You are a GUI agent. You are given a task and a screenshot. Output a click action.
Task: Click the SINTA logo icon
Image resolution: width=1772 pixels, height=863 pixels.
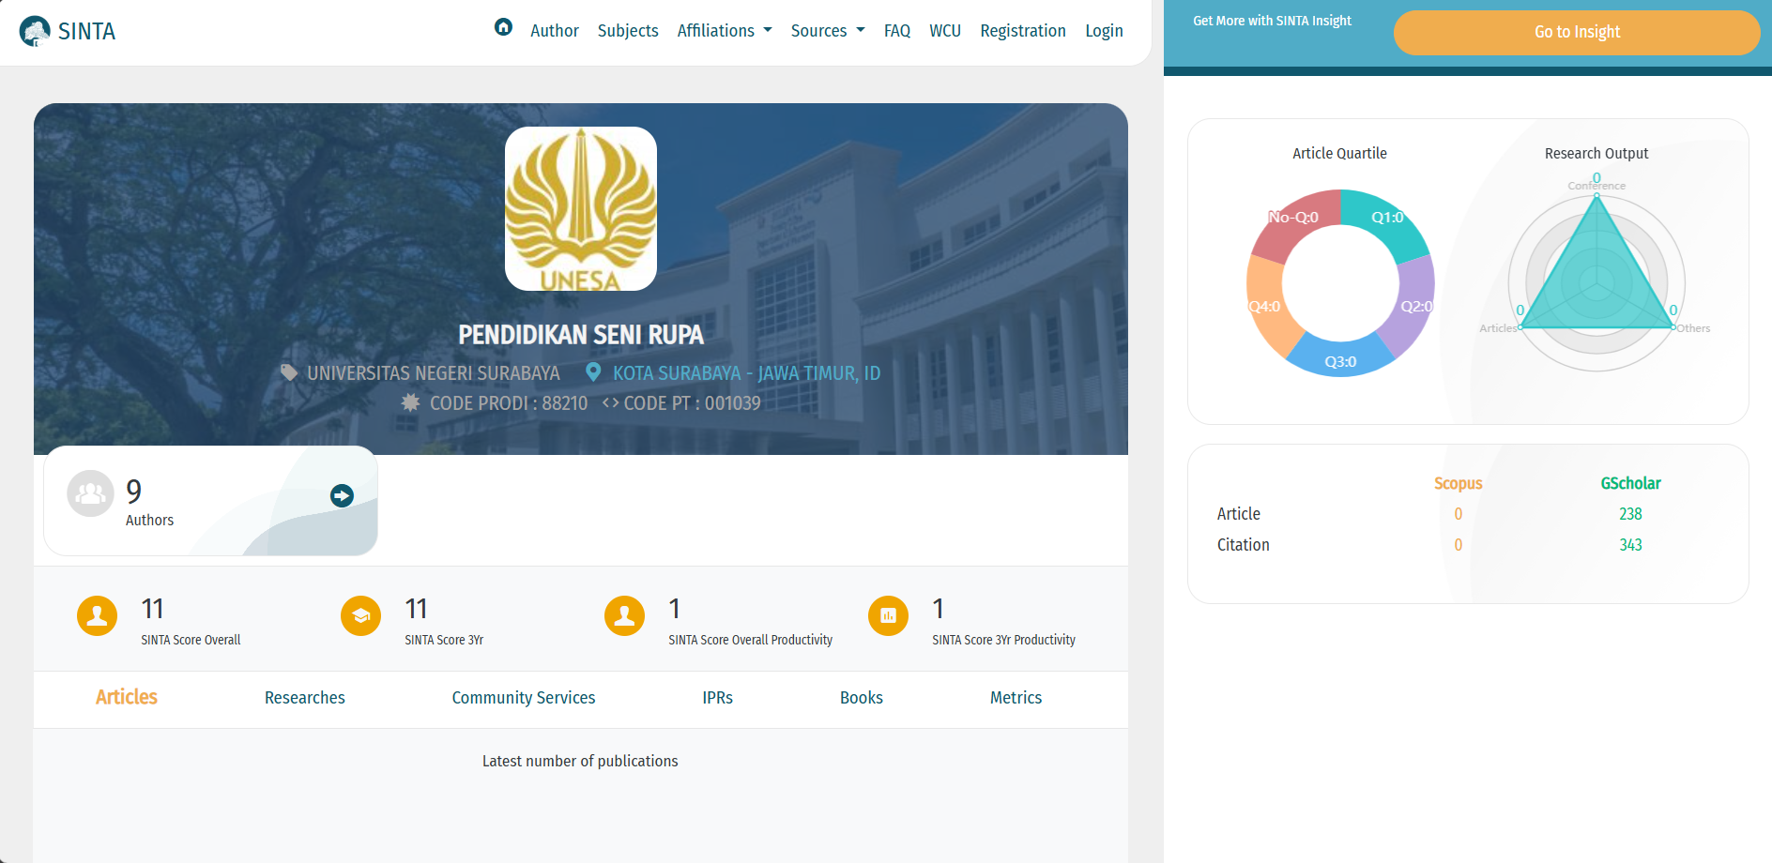pos(34,30)
